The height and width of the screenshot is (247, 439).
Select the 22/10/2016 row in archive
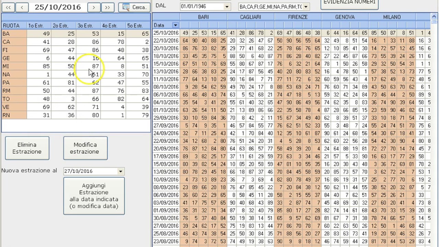tap(292, 40)
